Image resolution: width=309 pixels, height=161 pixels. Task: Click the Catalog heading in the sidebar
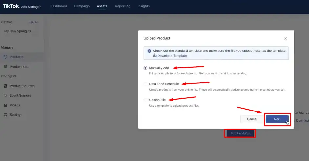[x=7, y=22]
